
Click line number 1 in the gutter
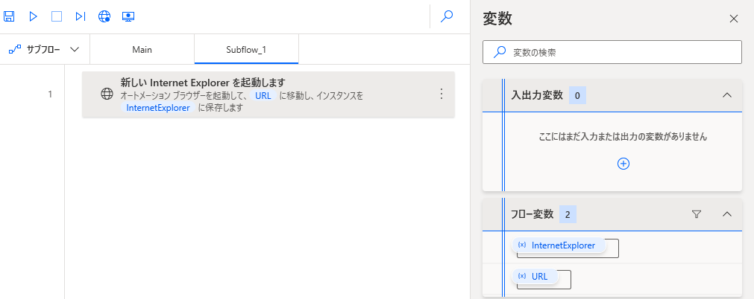(x=49, y=94)
